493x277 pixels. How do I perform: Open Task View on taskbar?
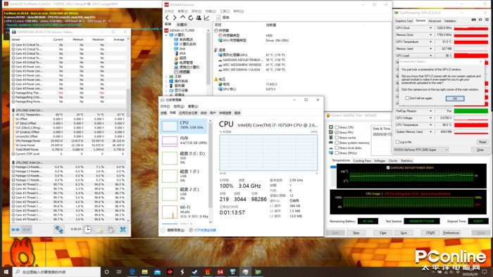coord(119,272)
